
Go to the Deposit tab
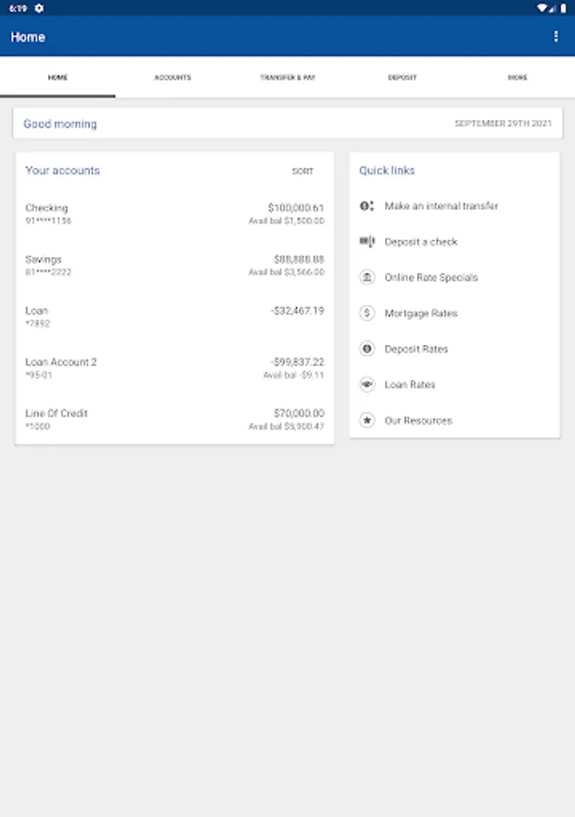tap(402, 78)
